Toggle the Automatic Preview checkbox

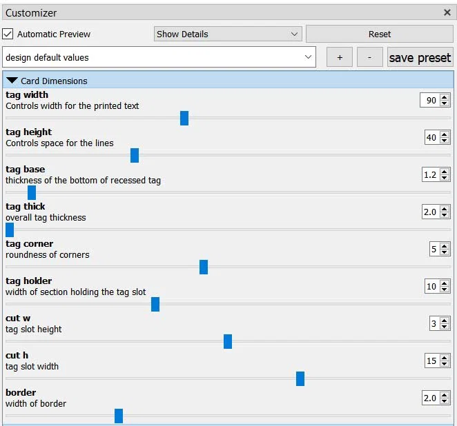[8, 34]
